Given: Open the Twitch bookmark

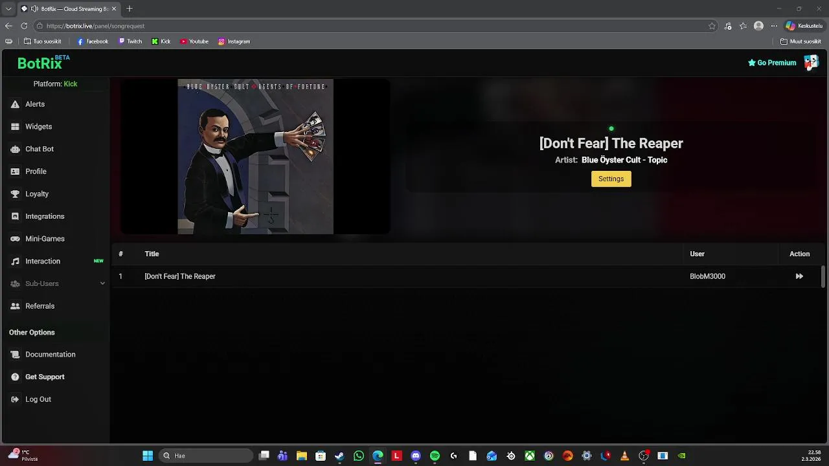Looking at the screenshot, I should pos(130,41).
